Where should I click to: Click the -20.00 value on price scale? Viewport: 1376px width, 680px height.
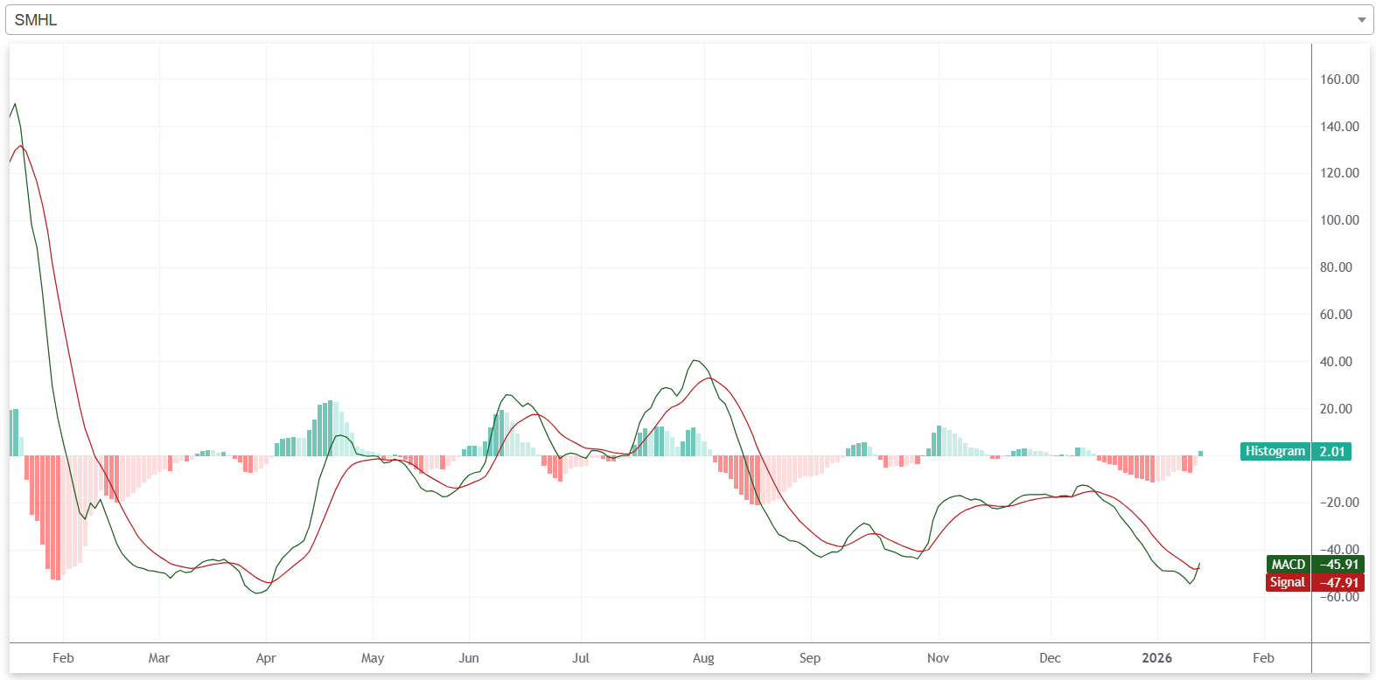click(1339, 503)
